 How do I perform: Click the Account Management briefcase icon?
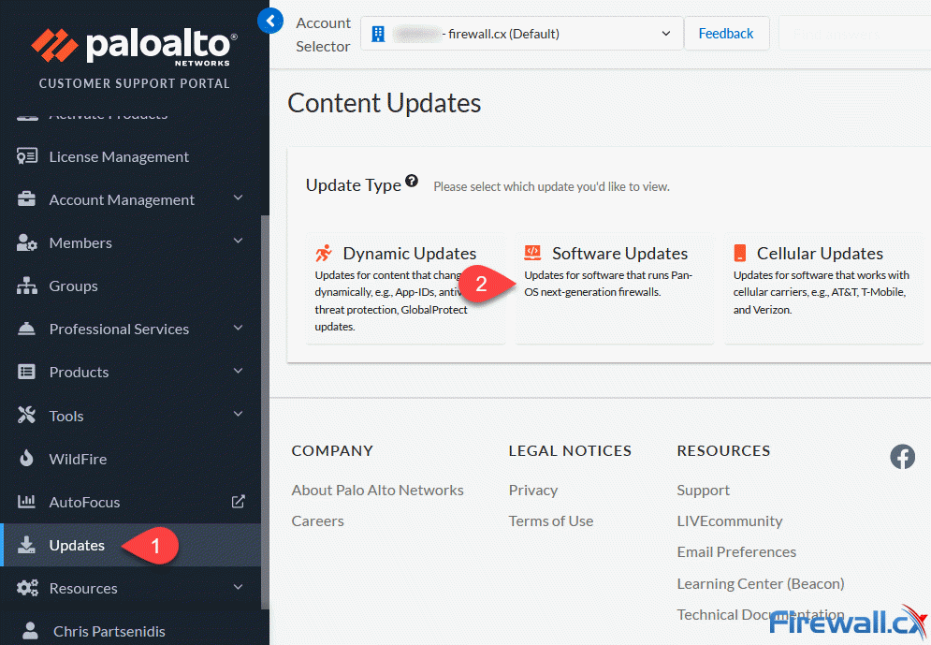pos(27,199)
